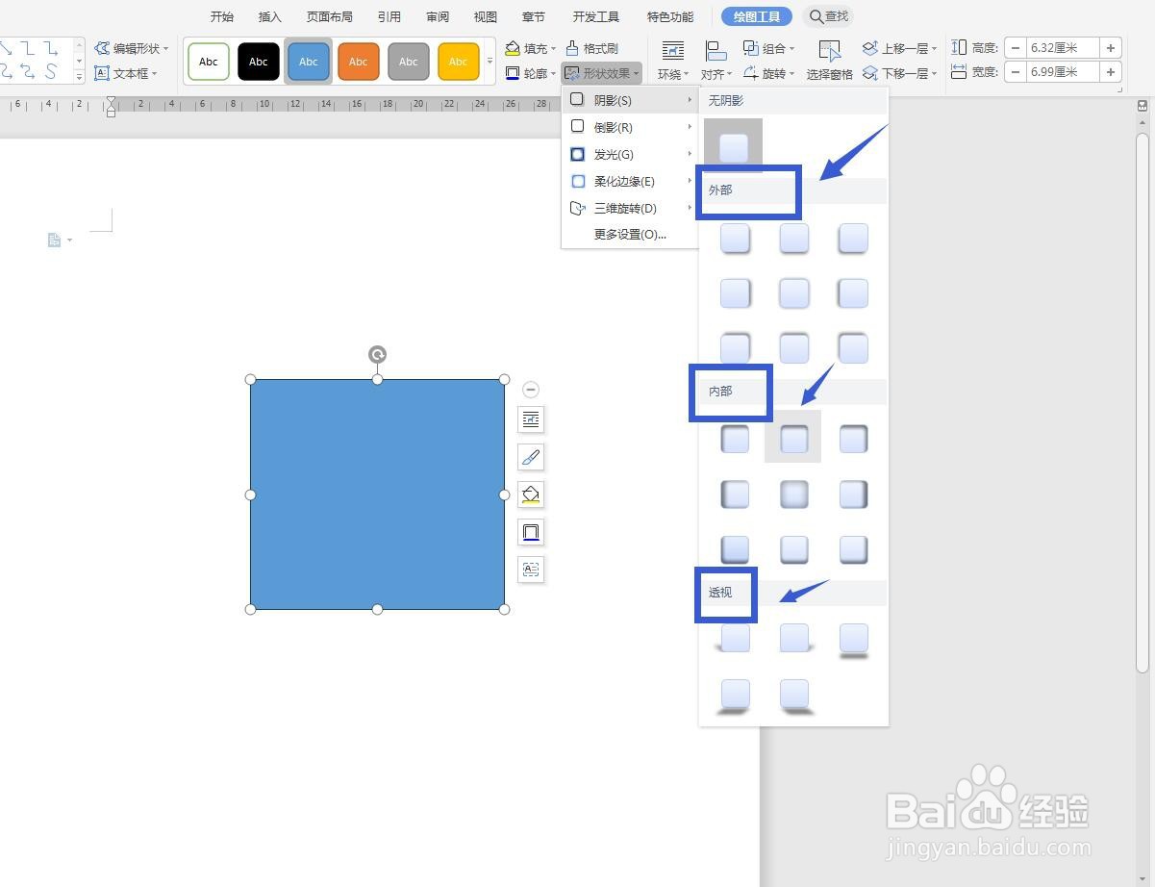
Task: Click the layout options quick icon
Action: tap(531, 419)
